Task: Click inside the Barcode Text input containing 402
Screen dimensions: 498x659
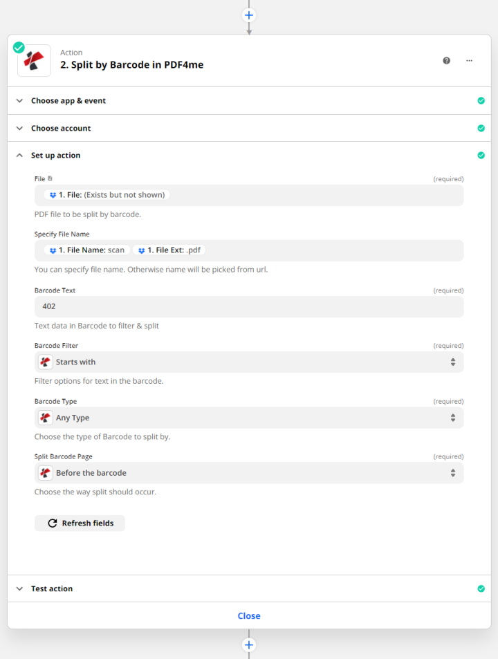Action: coord(249,306)
